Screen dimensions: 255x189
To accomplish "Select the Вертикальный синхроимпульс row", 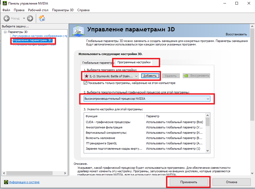I will [144, 133].
